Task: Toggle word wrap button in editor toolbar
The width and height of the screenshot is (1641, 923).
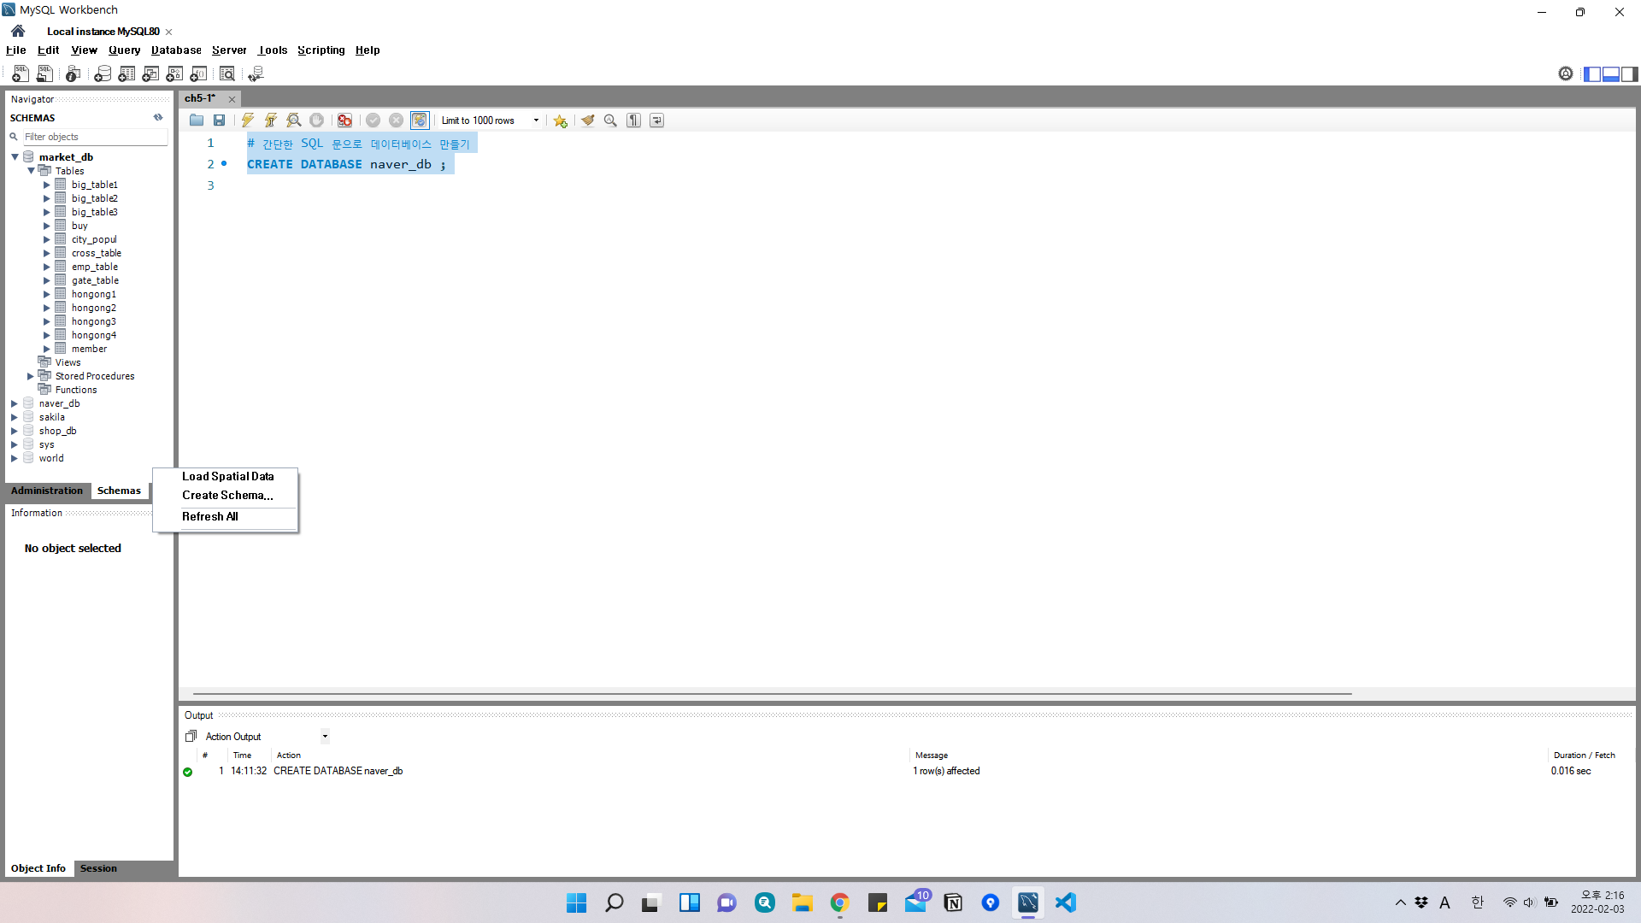Action: click(x=656, y=121)
